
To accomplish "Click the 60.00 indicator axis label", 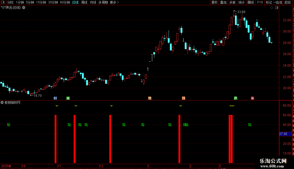I will (287, 106).
